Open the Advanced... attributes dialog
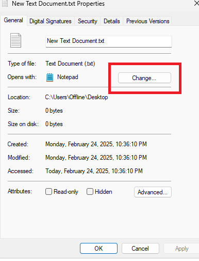199x261 pixels. point(153,192)
